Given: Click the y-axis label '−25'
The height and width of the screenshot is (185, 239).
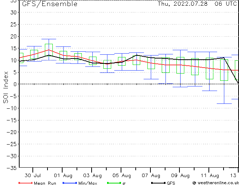Looking at the screenshot, I should click(x=12, y=144).
